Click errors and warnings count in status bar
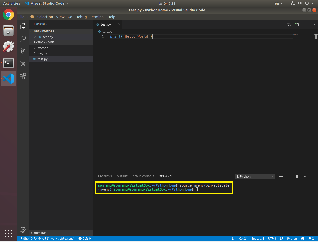 pyautogui.click(x=85, y=239)
